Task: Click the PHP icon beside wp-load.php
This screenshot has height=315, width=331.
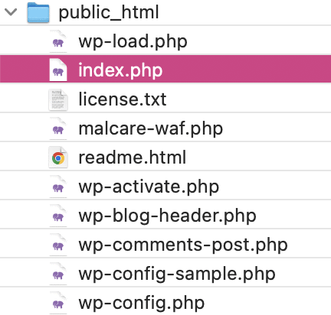Action: point(58,41)
